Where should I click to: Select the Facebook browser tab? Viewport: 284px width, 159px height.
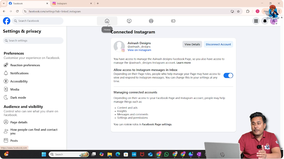[28, 3]
